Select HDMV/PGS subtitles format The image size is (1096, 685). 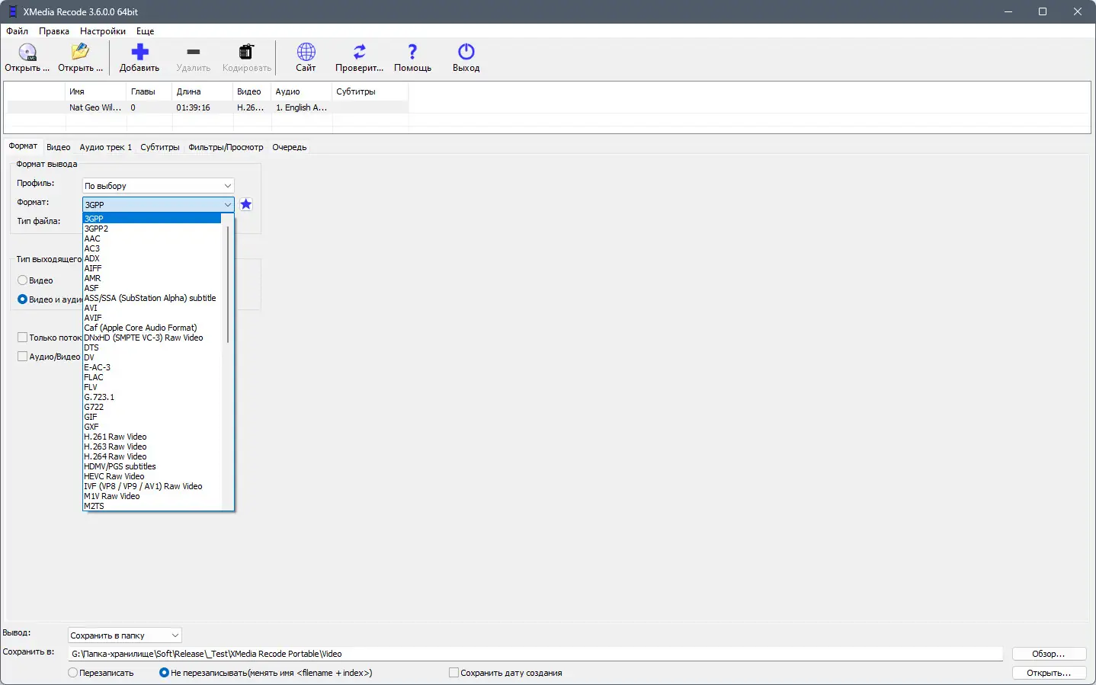[152, 466]
